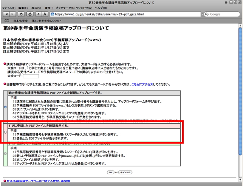Select the radio for new PDF upload

[5, 107]
